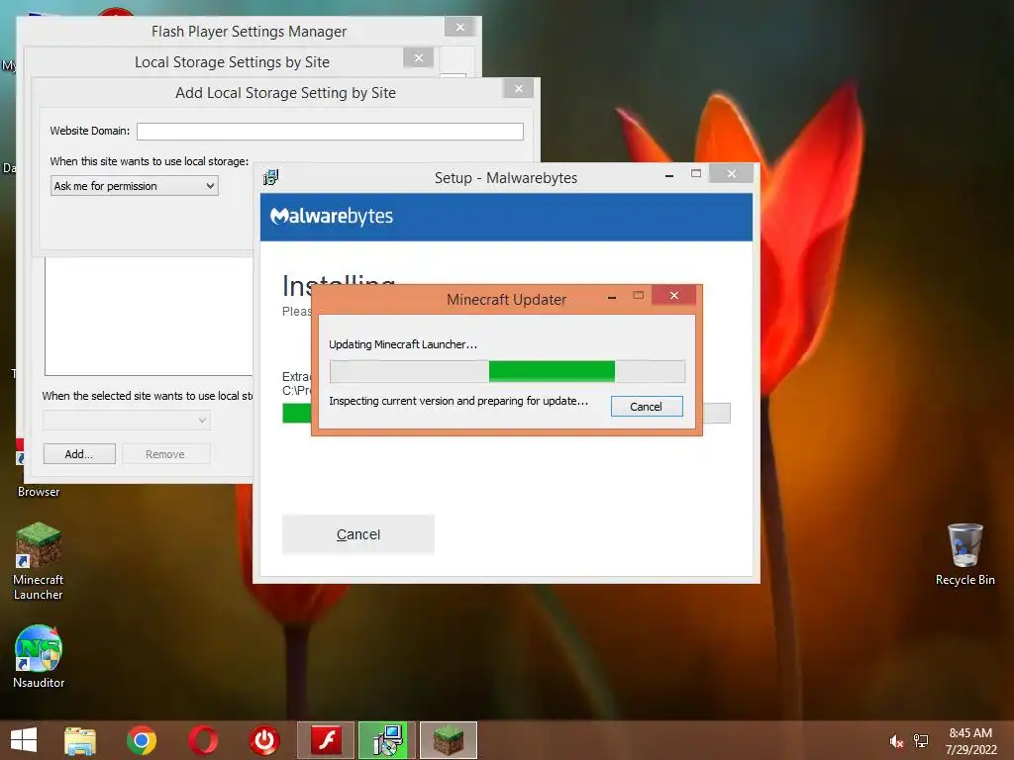Open File Explorer from taskbar
This screenshot has width=1014, height=760.
point(80,740)
